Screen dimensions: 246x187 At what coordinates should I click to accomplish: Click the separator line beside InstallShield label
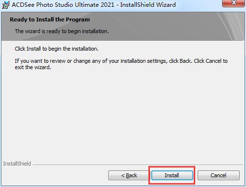[138, 165]
